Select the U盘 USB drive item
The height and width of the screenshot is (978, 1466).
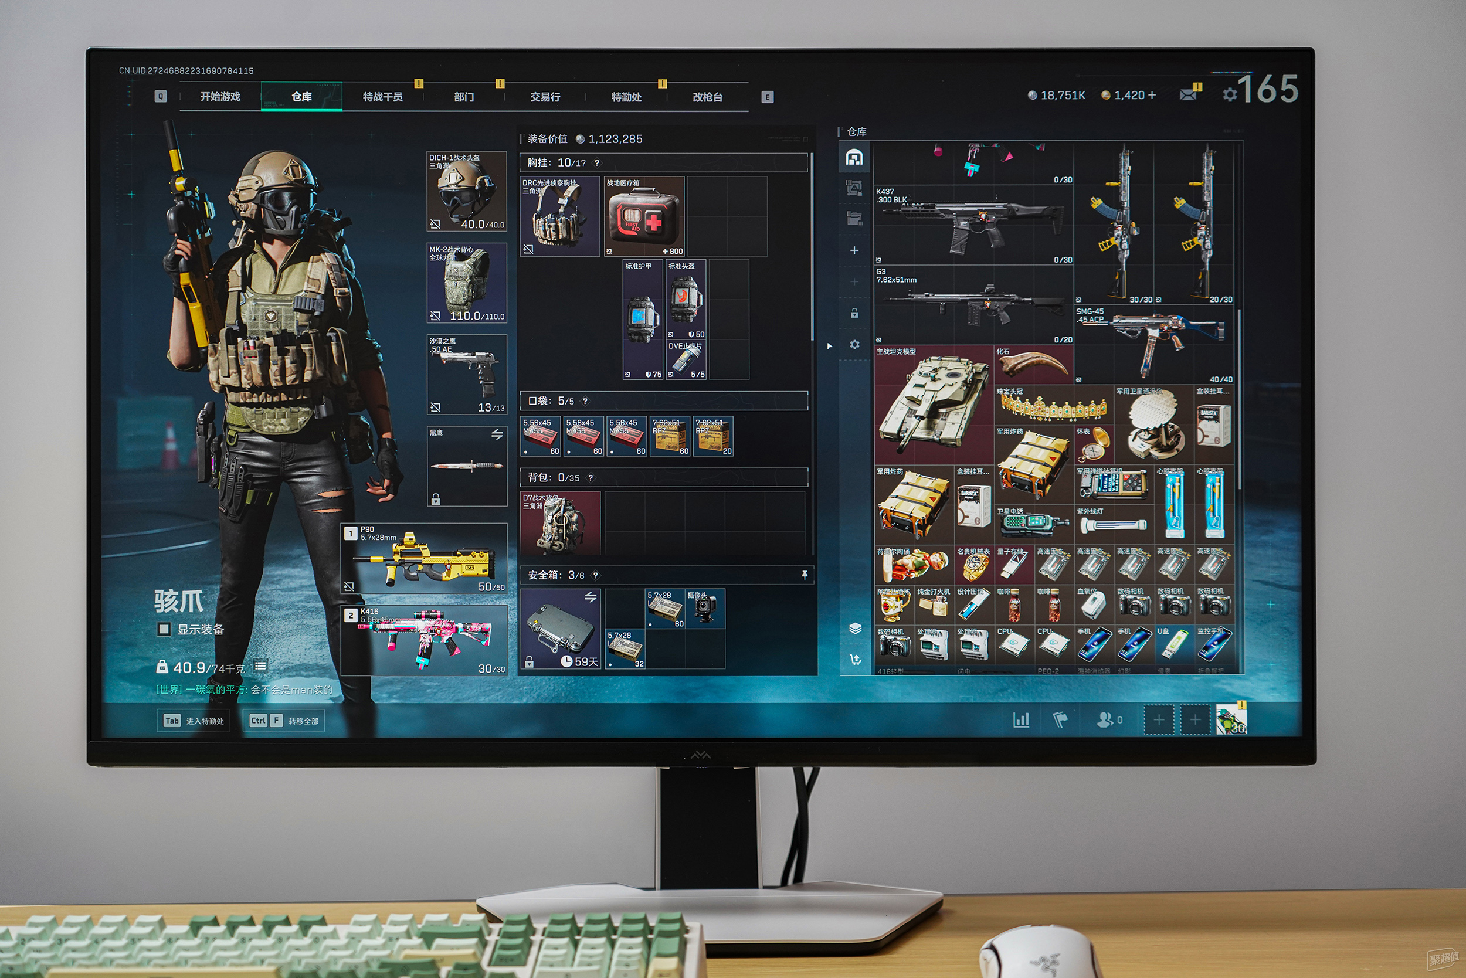click(x=1174, y=645)
